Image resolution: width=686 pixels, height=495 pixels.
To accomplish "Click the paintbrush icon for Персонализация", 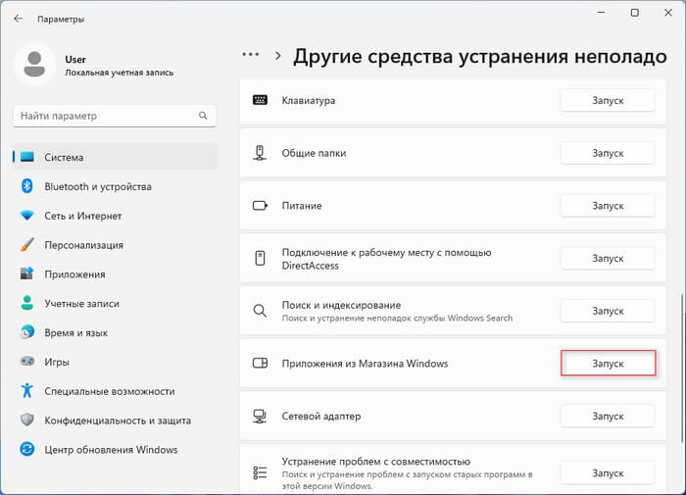I will tap(27, 245).
